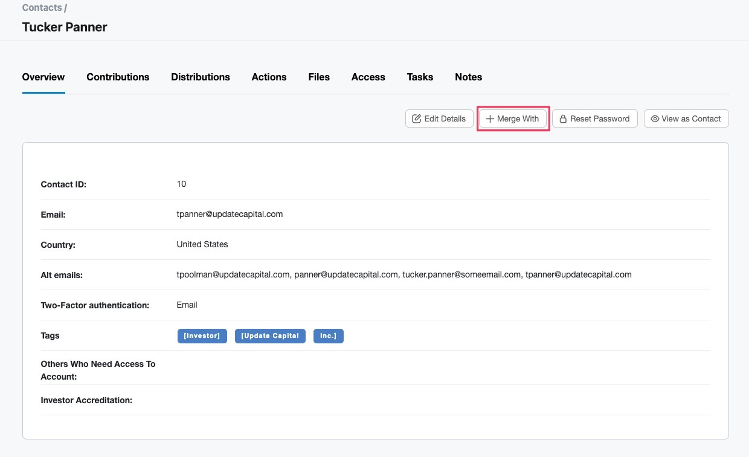Click the Tags label
749x457 pixels.
[x=50, y=335]
